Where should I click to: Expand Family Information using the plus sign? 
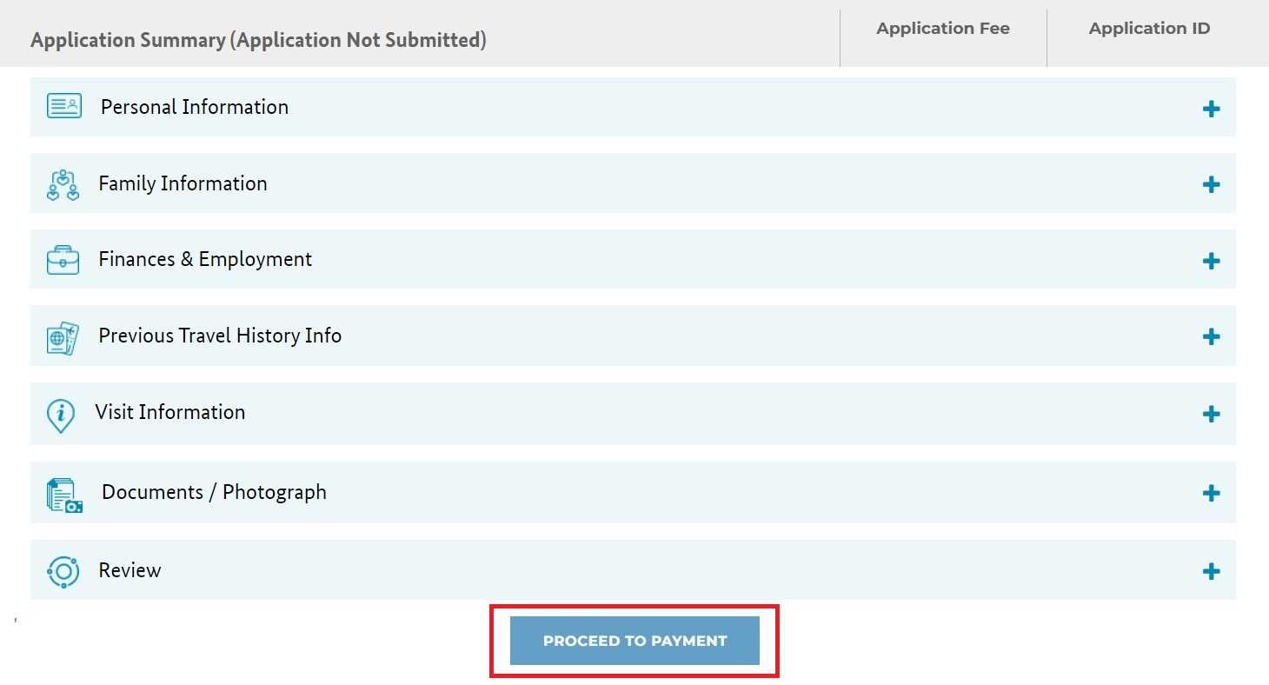pyautogui.click(x=1210, y=184)
